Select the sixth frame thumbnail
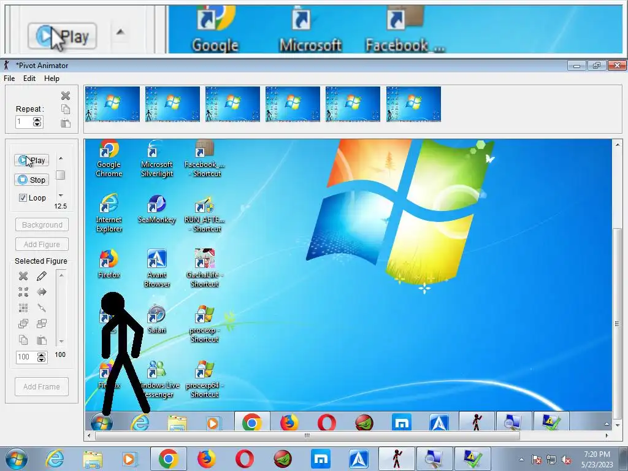 pos(414,104)
